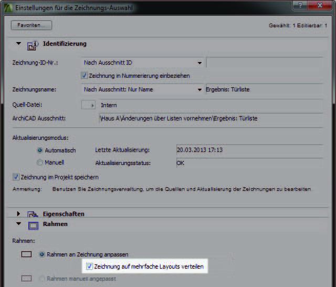Click the ArchiCAD Ausschnitt path field

pos(211,118)
